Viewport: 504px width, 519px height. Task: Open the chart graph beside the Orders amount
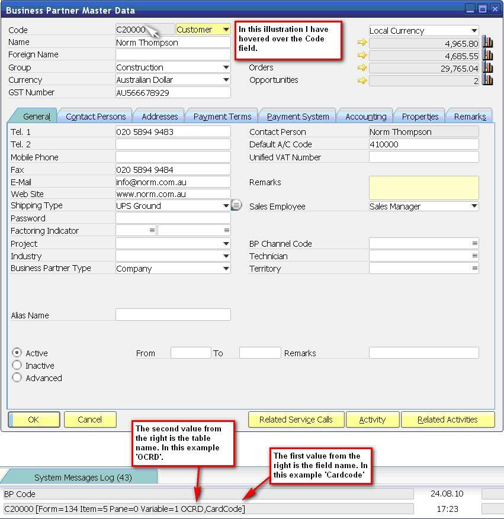tap(487, 67)
